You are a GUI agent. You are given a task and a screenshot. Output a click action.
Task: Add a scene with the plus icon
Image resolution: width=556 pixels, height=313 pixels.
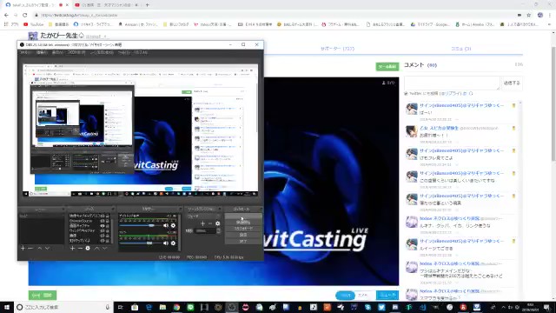pyautogui.click(x=23, y=249)
